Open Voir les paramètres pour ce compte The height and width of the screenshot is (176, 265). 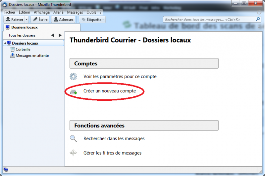(x=120, y=77)
